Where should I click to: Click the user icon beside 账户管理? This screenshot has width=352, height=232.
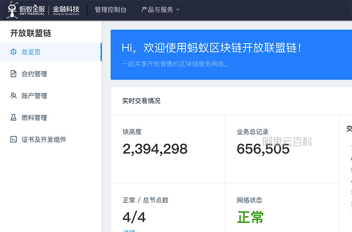coord(14,96)
